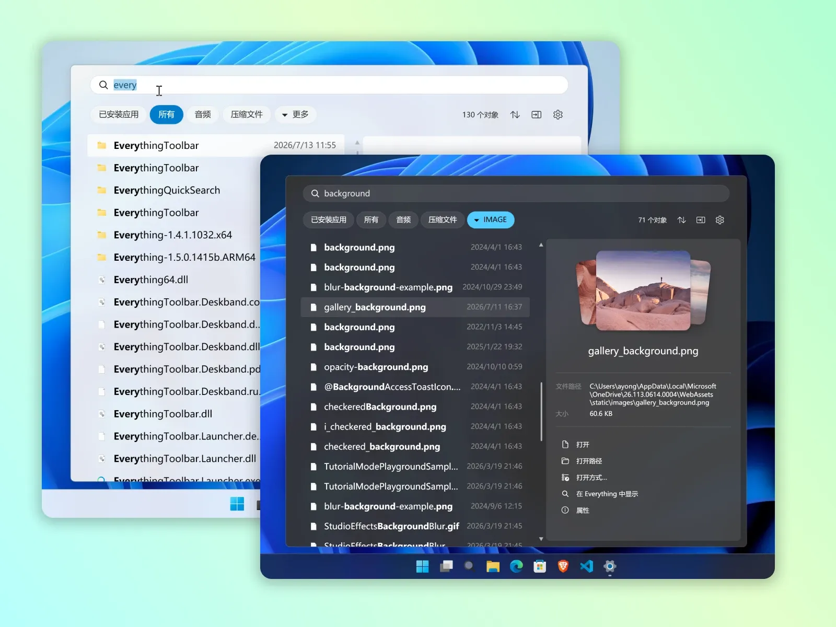Select EverythingToolbar.dll result
The image size is (836, 627).
click(174, 414)
